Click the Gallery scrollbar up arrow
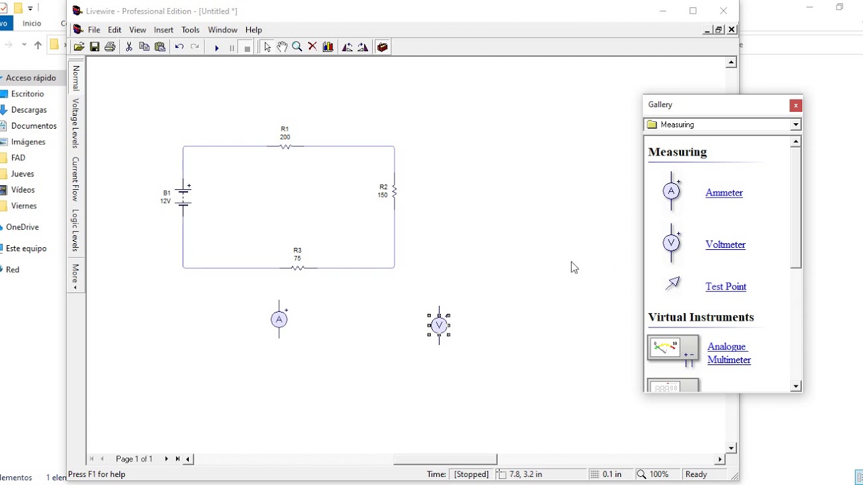The height and width of the screenshot is (485, 863). pyautogui.click(x=796, y=141)
